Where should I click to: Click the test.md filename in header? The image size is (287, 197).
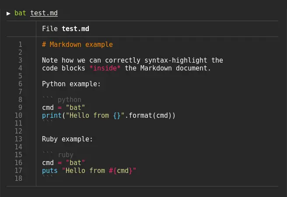click(75, 29)
